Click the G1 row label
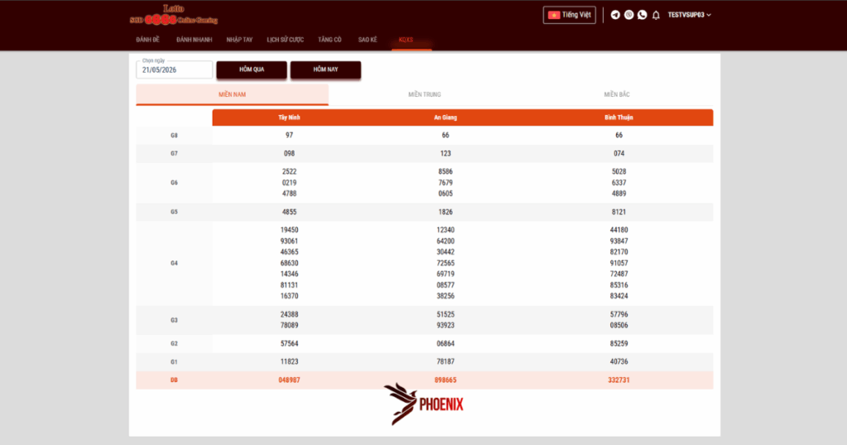 (174, 361)
